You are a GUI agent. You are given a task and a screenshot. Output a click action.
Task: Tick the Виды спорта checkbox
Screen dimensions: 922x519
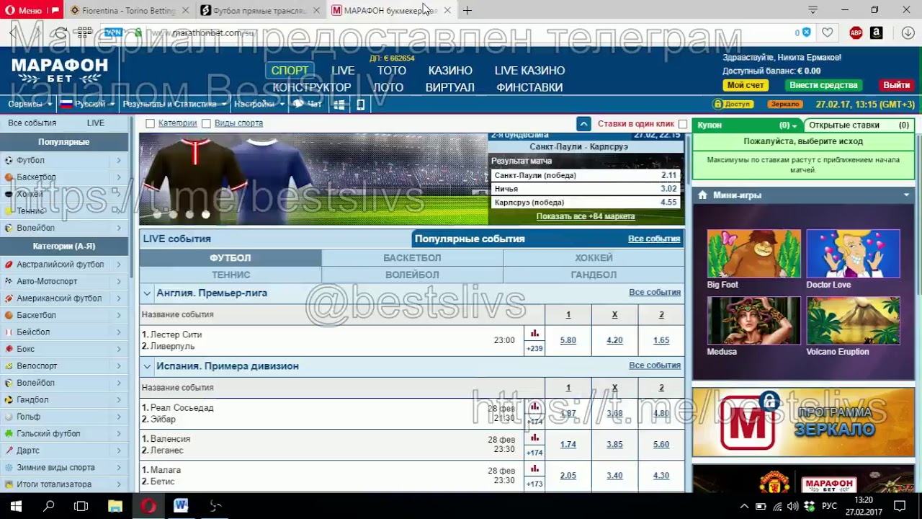pyautogui.click(x=206, y=123)
